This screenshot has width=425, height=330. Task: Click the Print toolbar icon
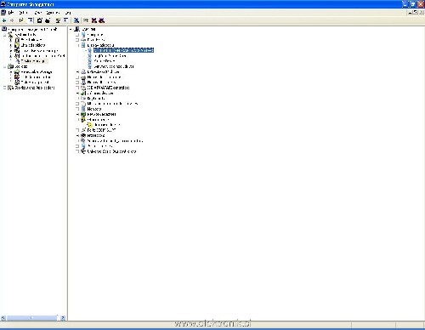[x=48, y=20]
